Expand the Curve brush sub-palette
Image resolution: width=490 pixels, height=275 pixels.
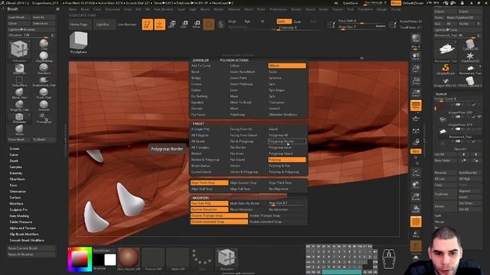[x=14, y=154]
